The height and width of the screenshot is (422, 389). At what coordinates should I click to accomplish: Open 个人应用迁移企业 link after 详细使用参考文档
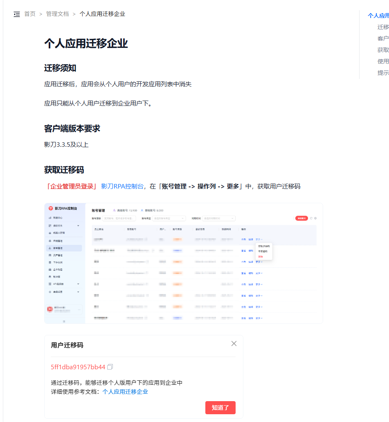125,392
